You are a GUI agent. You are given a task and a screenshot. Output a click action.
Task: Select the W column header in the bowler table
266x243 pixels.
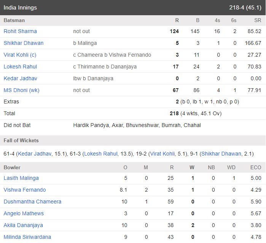coord(192,168)
